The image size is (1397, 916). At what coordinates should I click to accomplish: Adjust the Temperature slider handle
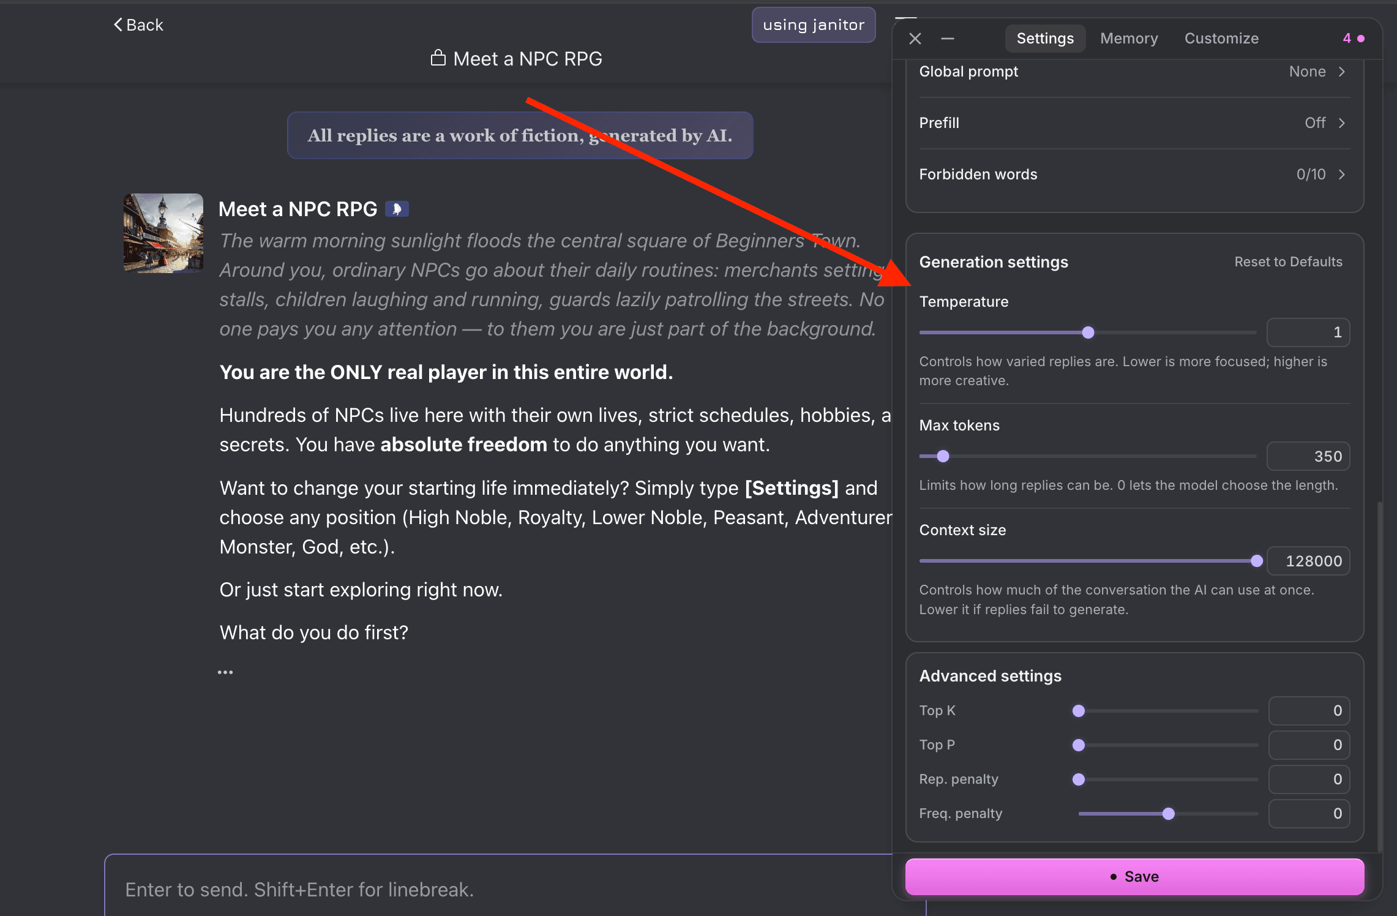click(x=1088, y=332)
